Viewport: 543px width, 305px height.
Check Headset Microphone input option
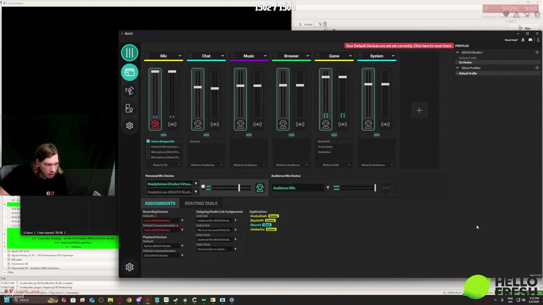[x=148, y=147]
